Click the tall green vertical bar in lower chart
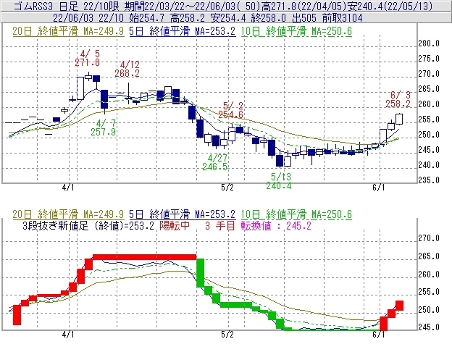Screen dimensions: 452x344 pos(201,273)
